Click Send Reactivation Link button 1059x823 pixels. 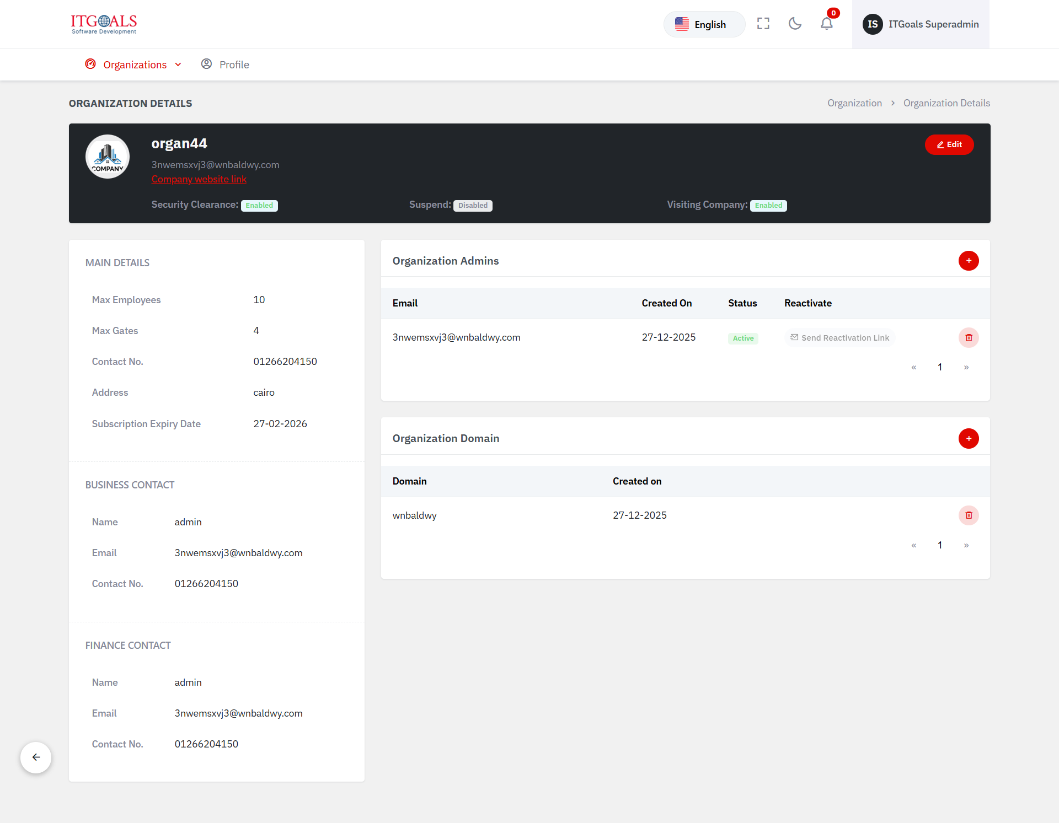tap(839, 338)
